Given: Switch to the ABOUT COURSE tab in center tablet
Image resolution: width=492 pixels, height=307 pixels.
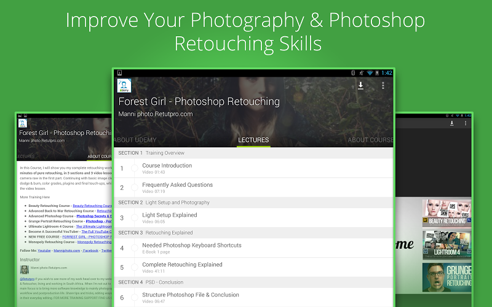Looking at the screenshot, I should pos(370,140).
